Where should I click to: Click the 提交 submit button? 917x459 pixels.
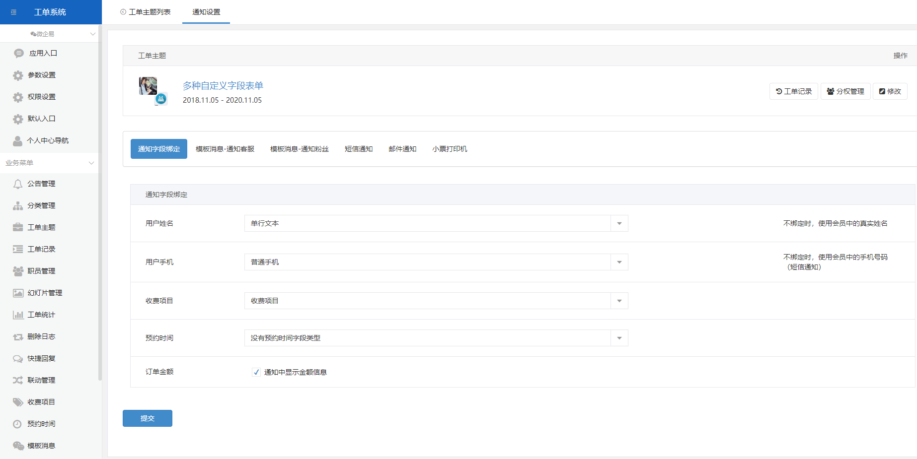click(148, 418)
